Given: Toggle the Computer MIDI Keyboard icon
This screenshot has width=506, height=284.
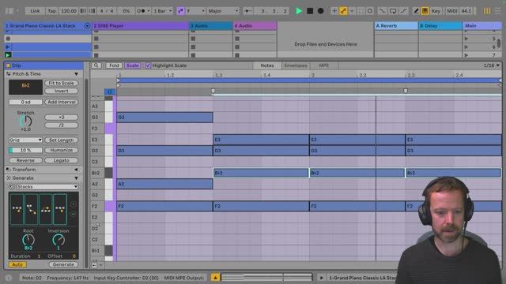Looking at the screenshot, I should click(425, 11).
